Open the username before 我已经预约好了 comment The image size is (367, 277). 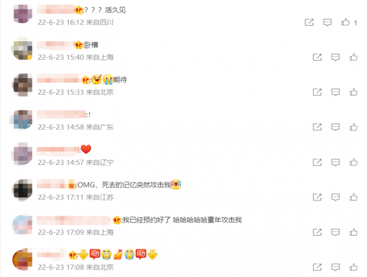click(x=74, y=220)
